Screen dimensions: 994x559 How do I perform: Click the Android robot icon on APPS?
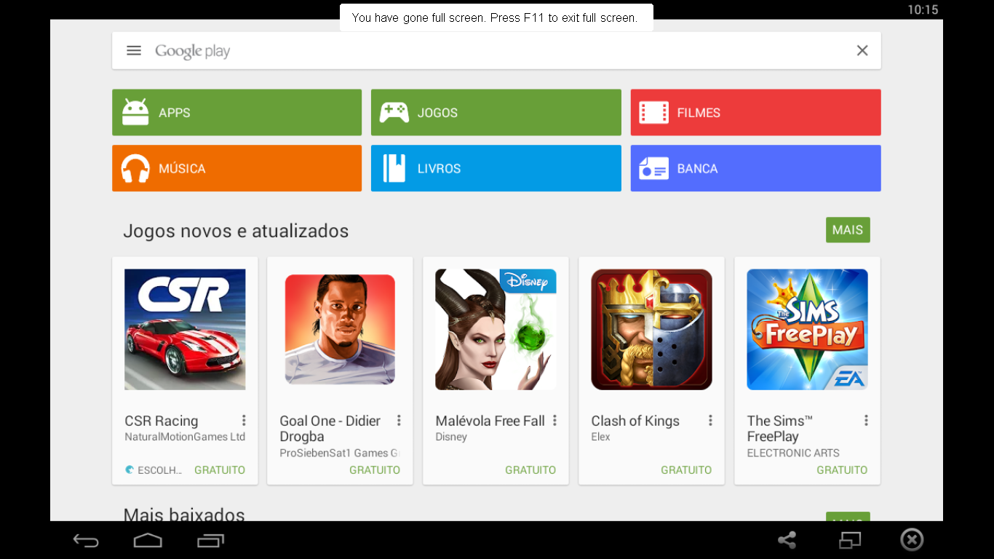coord(135,112)
